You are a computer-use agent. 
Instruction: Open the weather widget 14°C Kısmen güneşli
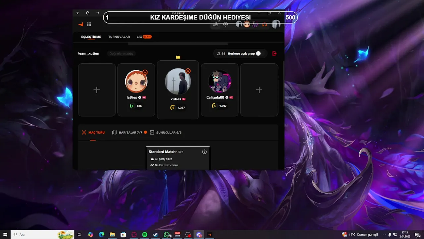tap(360, 235)
